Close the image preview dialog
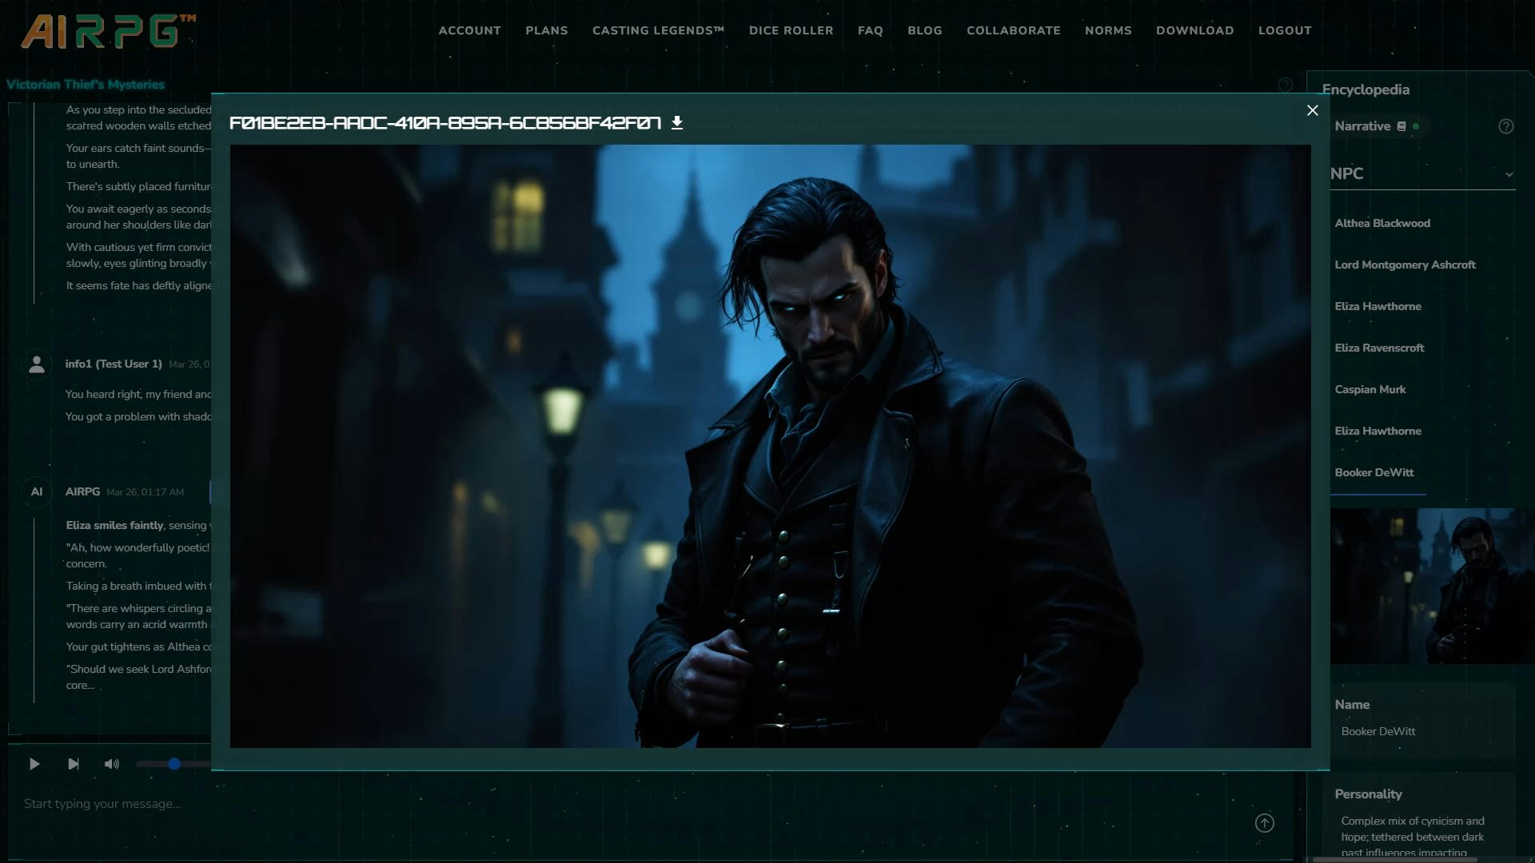1535x863 pixels. click(1312, 110)
